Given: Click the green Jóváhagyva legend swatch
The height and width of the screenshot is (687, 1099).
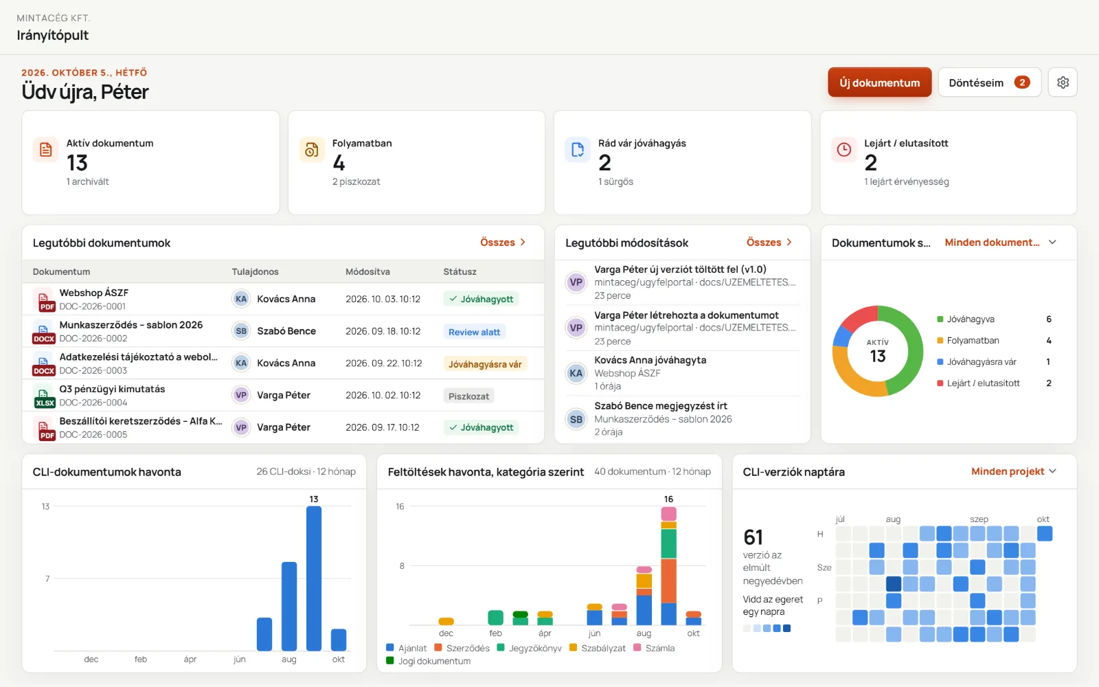Looking at the screenshot, I should pos(940,319).
